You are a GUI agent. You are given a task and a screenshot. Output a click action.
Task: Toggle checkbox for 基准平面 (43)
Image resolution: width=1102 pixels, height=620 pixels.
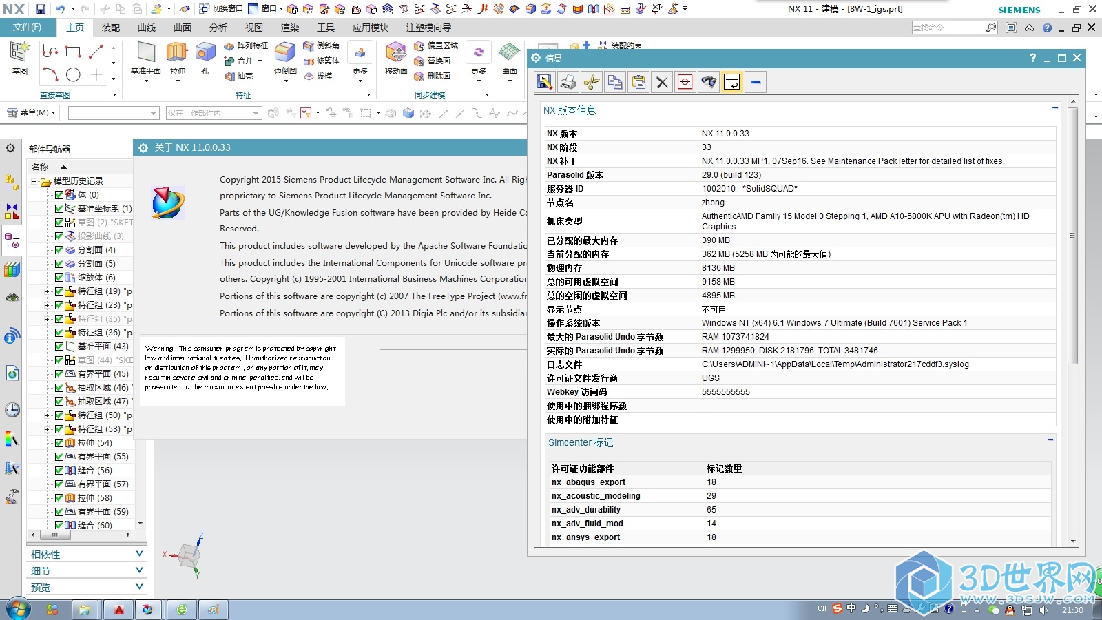[59, 347]
